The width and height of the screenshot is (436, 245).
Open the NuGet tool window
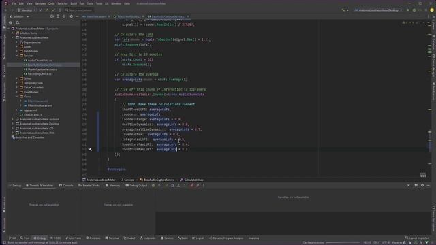pyautogui.click(x=129, y=238)
